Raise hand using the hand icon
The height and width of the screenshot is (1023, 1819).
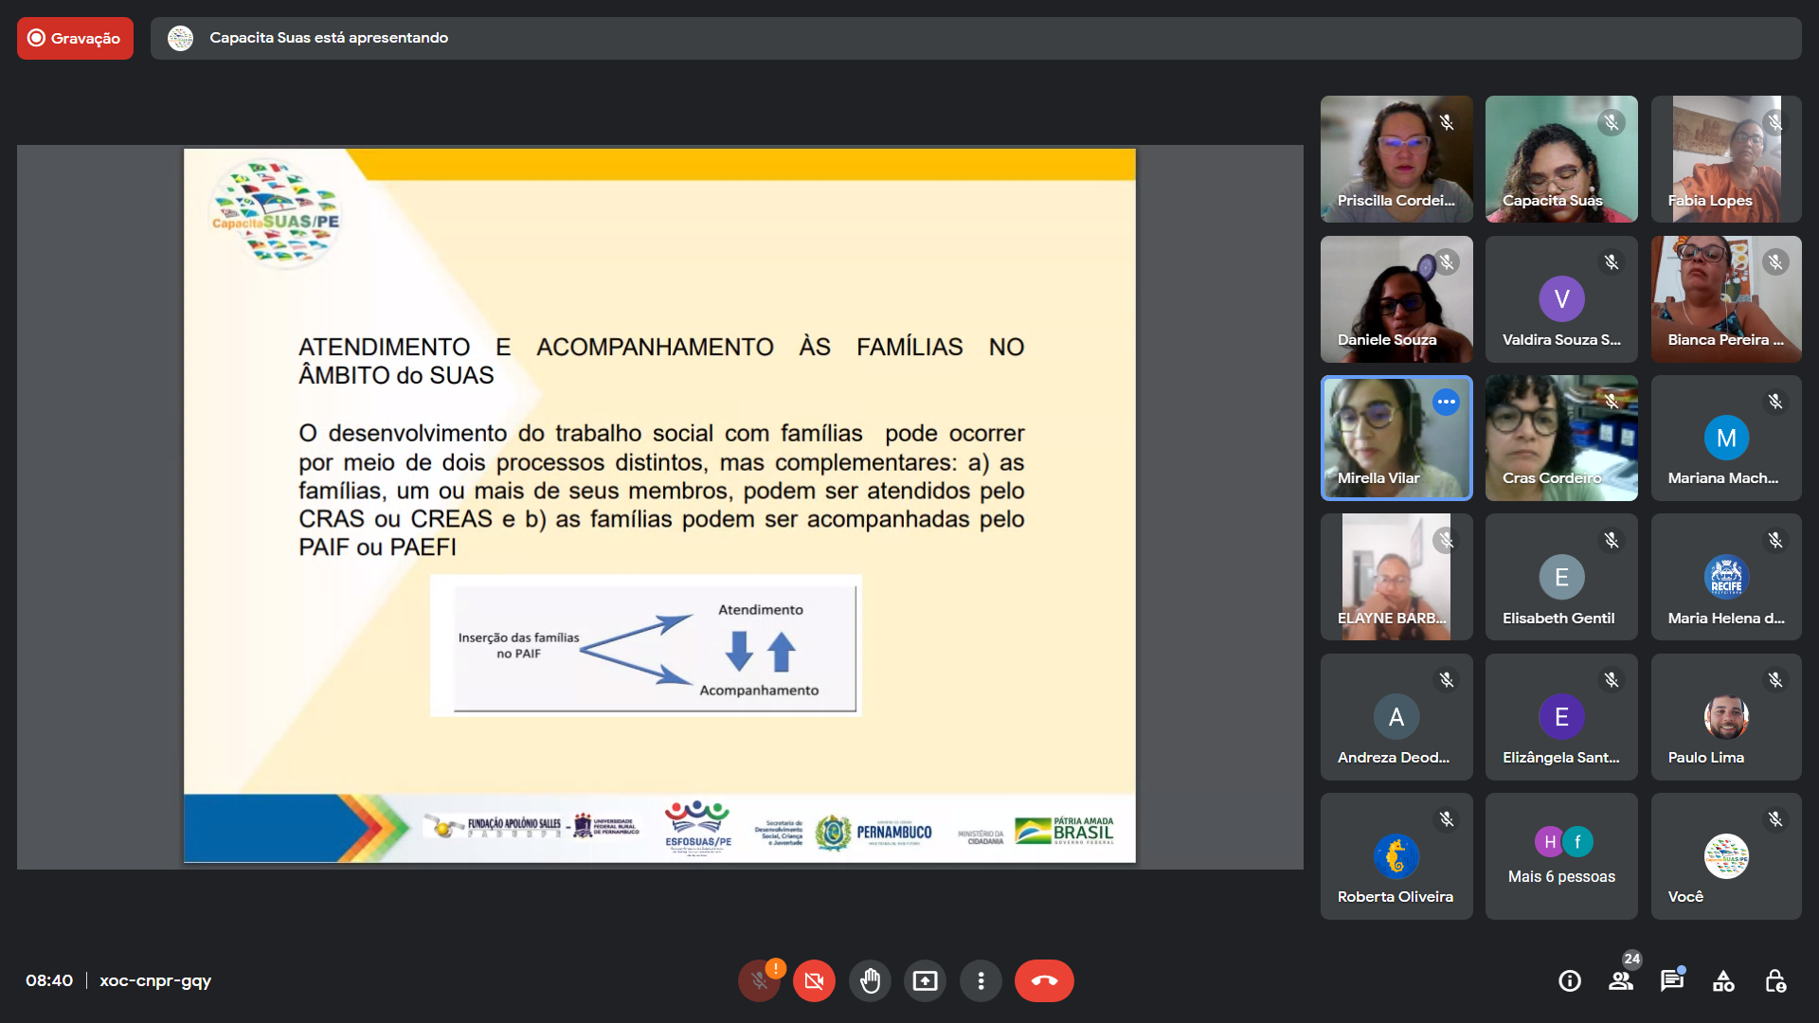tap(870, 980)
